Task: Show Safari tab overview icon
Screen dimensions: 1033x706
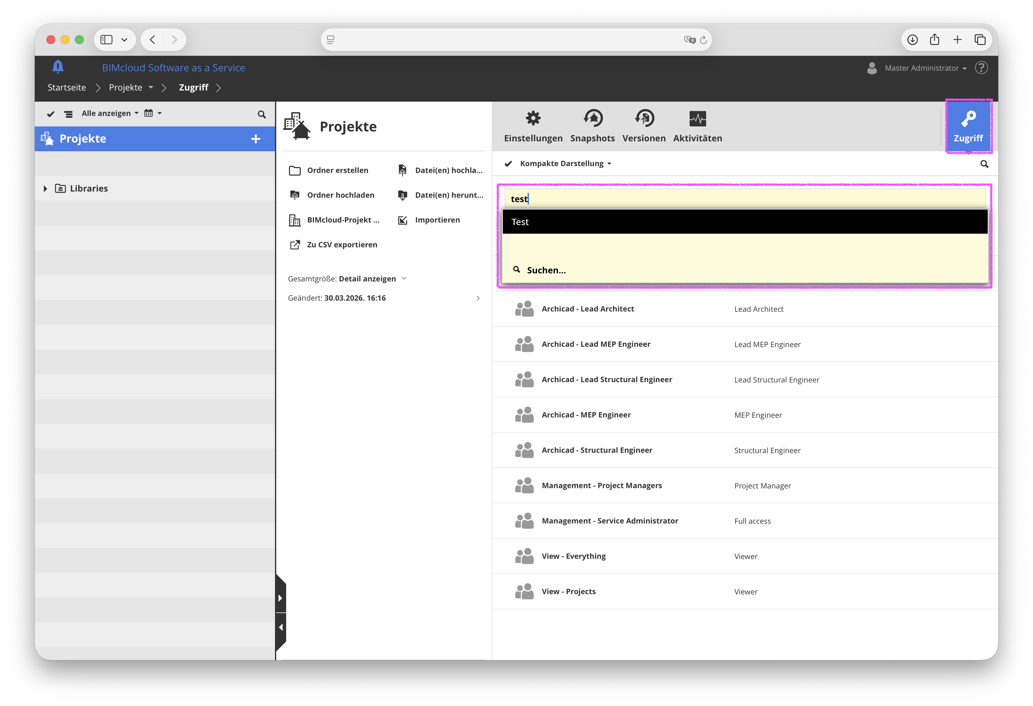Action: (980, 40)
